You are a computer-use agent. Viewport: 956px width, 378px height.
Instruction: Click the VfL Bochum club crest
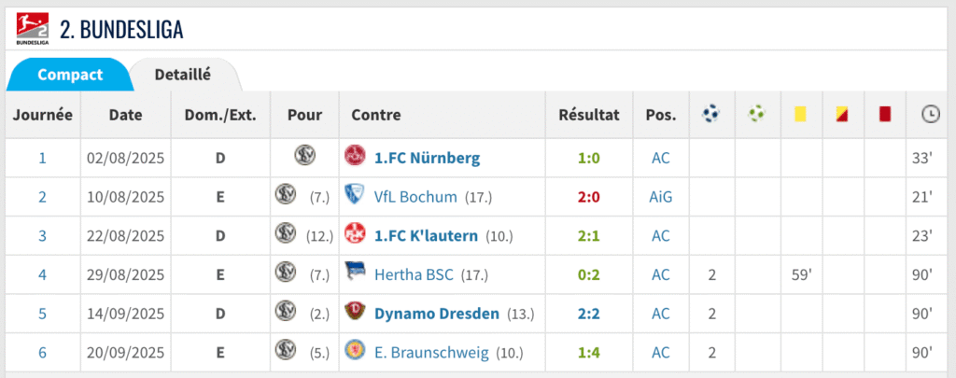click(353, 196)
